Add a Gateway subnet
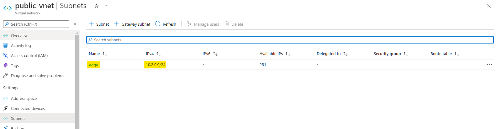 pos(132,24)
